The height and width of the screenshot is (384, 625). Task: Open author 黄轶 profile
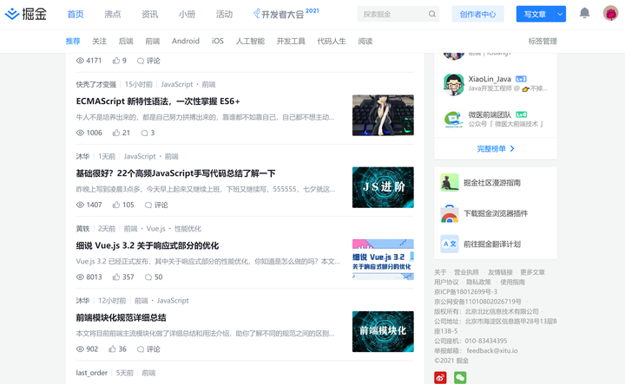pyautogui.click(x=83, y=229)
